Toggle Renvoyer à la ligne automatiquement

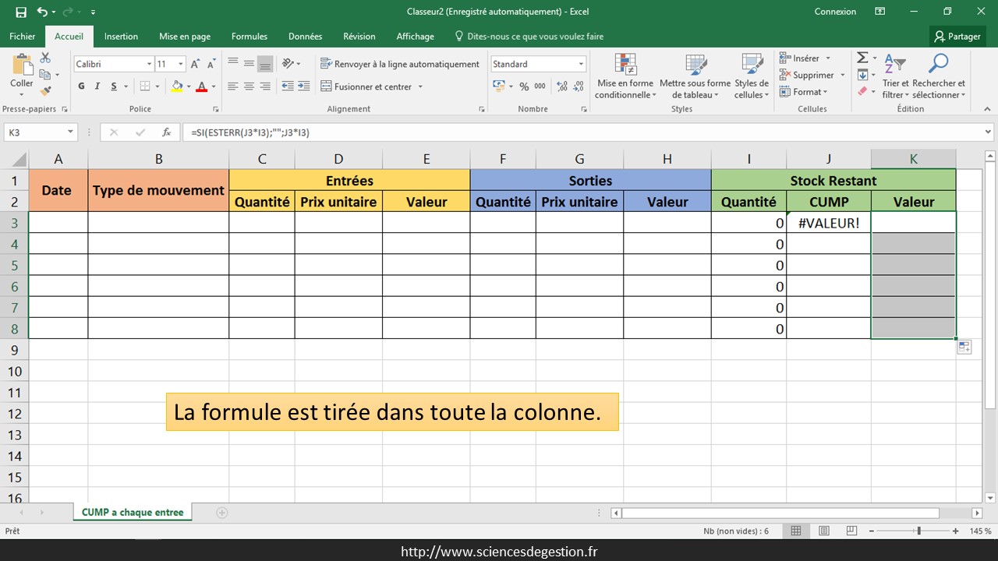(x=400, y=64)
